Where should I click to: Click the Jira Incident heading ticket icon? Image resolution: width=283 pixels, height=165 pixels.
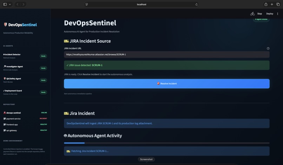coord(66,113)
